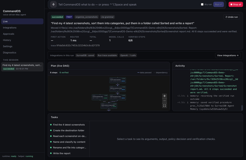Click the 'Find the 4 latest screenshots' DAG node
This screenshot has height=160, width=246.
point(118,80)
